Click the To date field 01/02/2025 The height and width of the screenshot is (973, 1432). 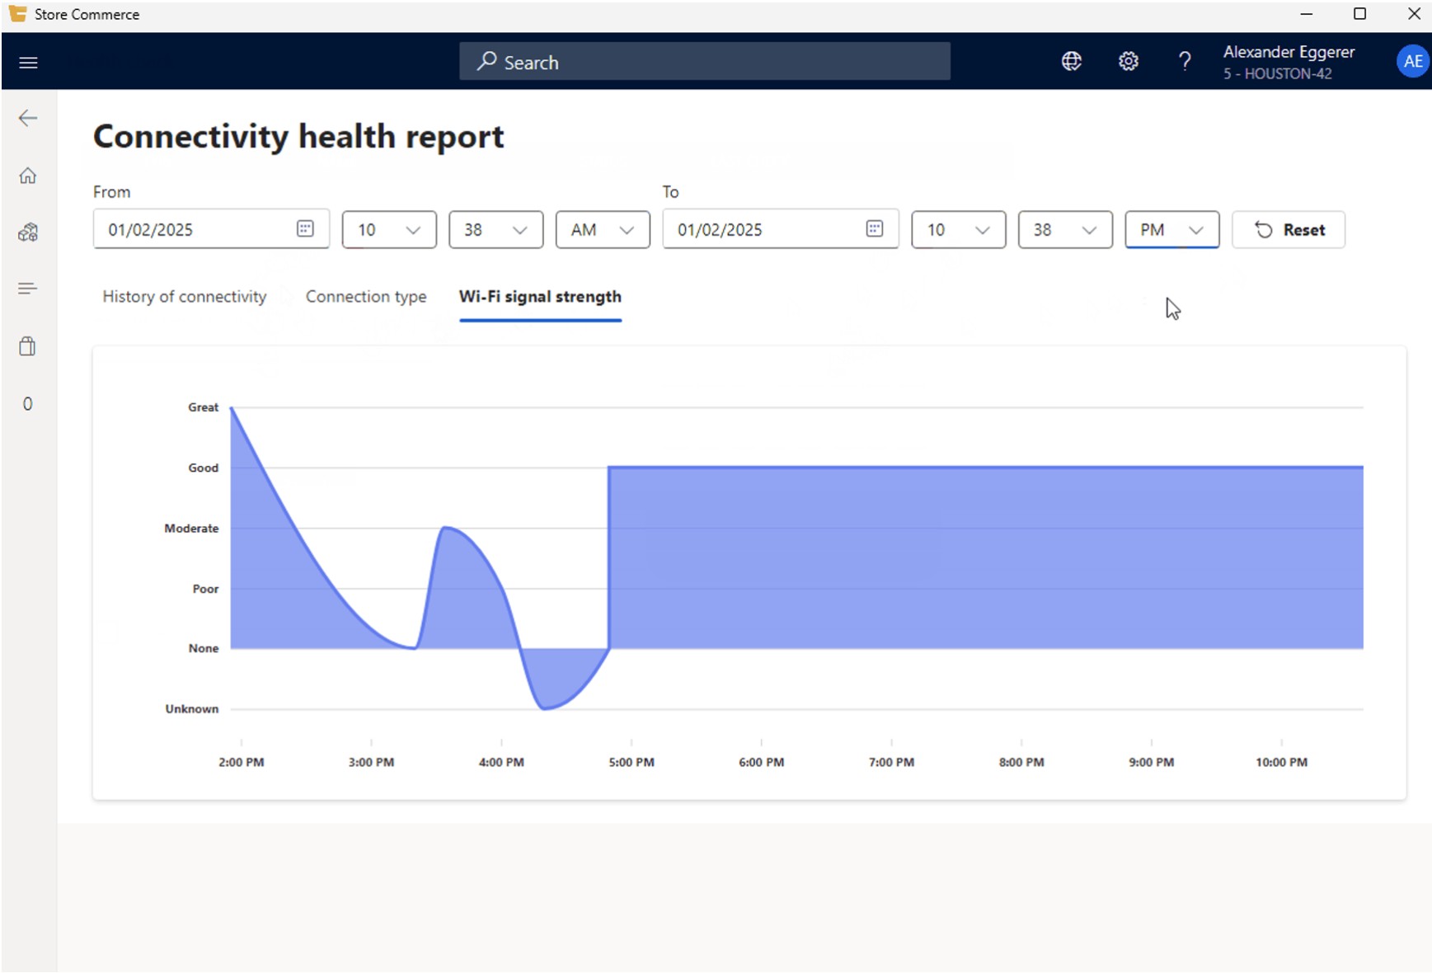pos(781,229)
